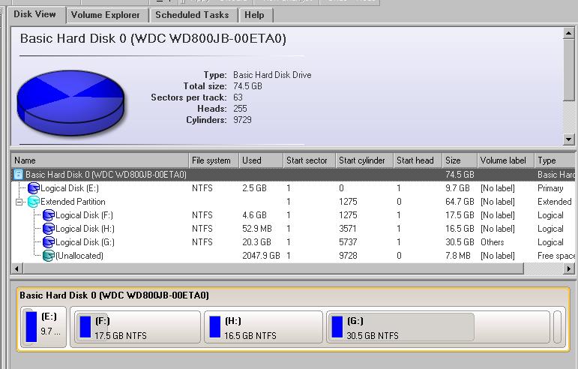
Task: Select the (G:) 30.5 GB NTFS partition block
Action: (400, 328)
